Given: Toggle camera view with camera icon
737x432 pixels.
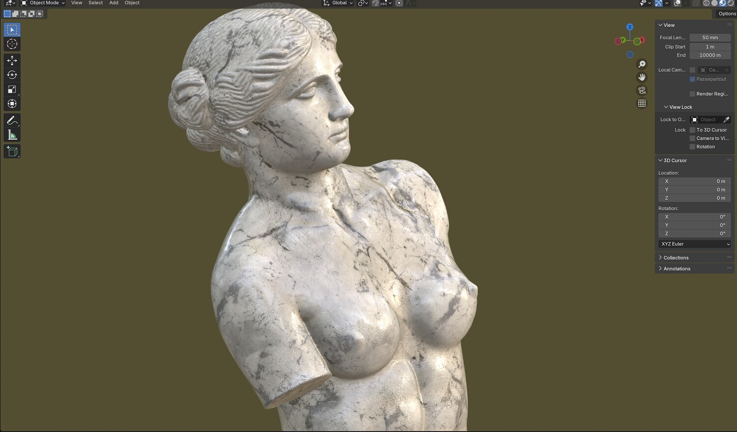Looking at the screenshot, I should pos(642,90).
